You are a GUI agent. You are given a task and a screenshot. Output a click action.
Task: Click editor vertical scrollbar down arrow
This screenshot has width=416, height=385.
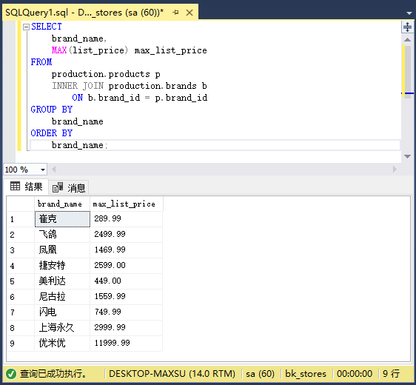[407, 156]
